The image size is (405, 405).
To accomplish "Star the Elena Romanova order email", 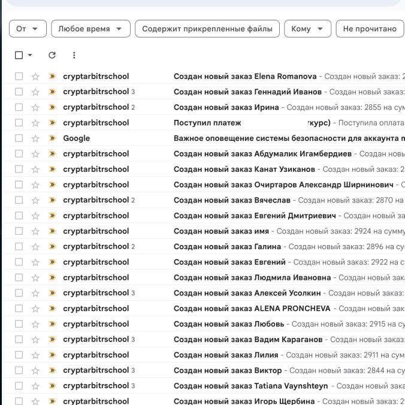I will click(x=35, y=77).
